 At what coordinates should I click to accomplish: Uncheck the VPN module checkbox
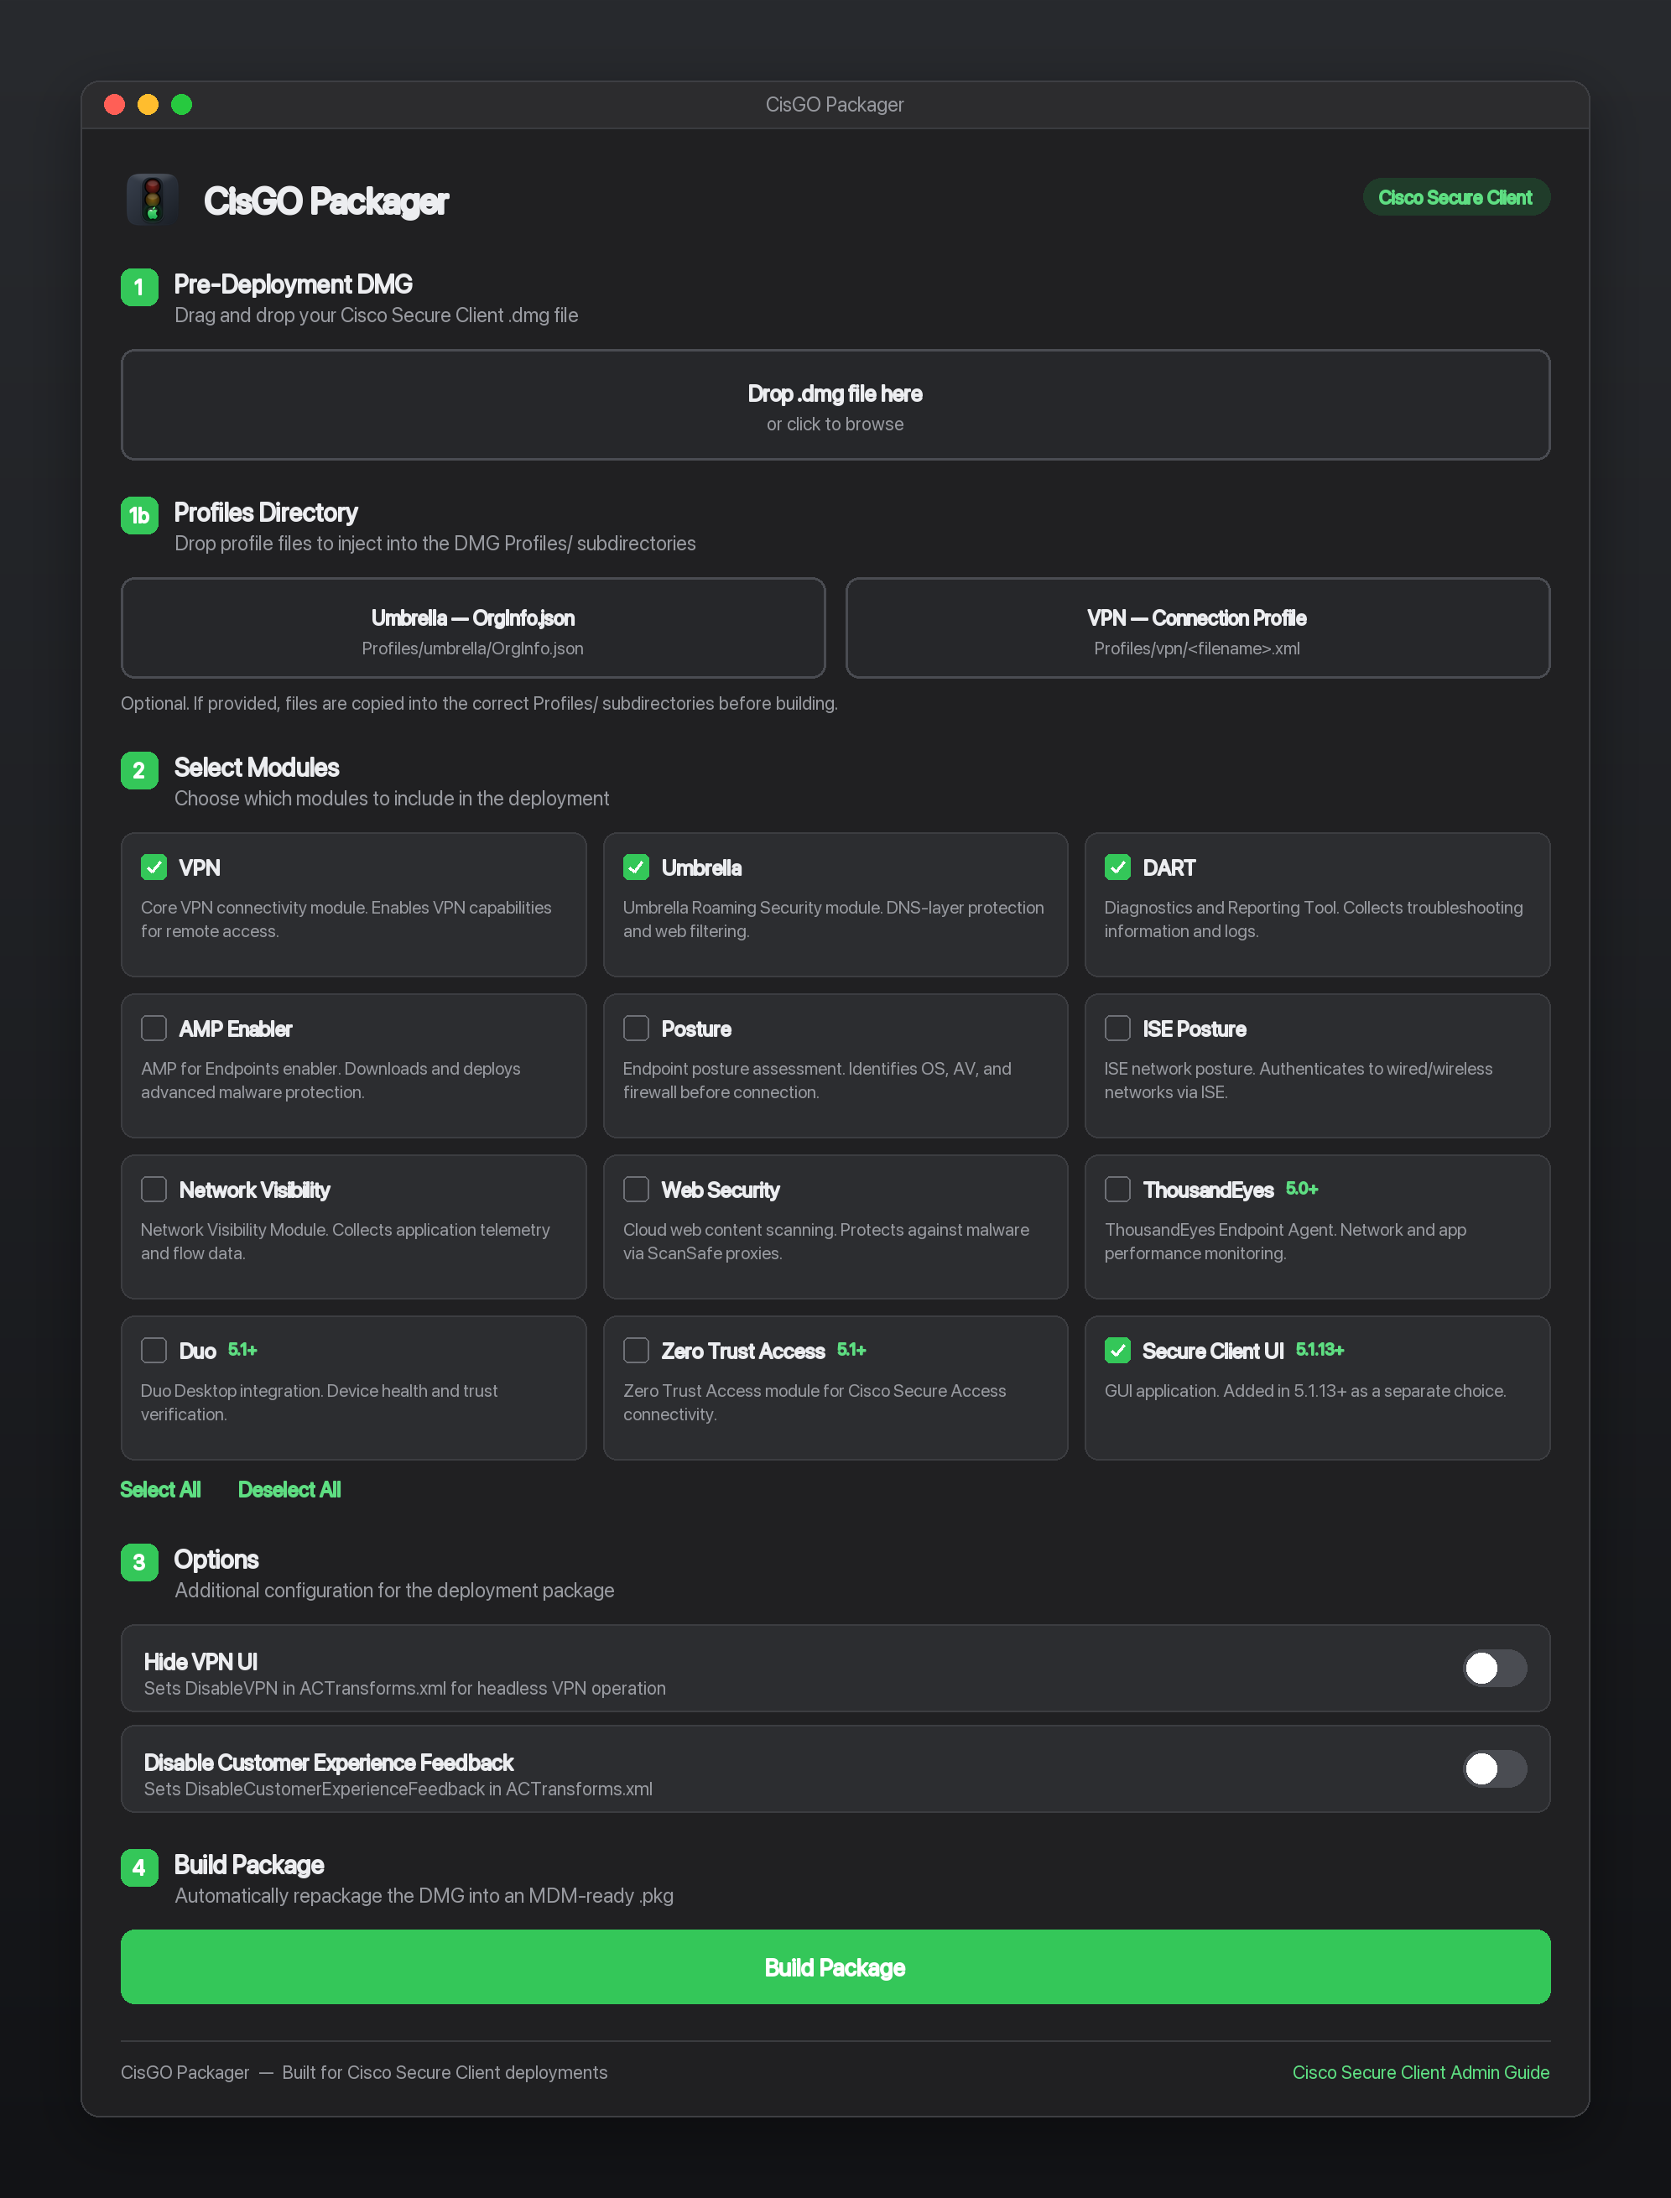(x=154, y=867)
